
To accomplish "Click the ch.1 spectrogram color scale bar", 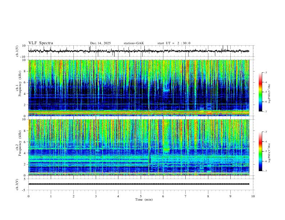I will (x=260, y=92).
